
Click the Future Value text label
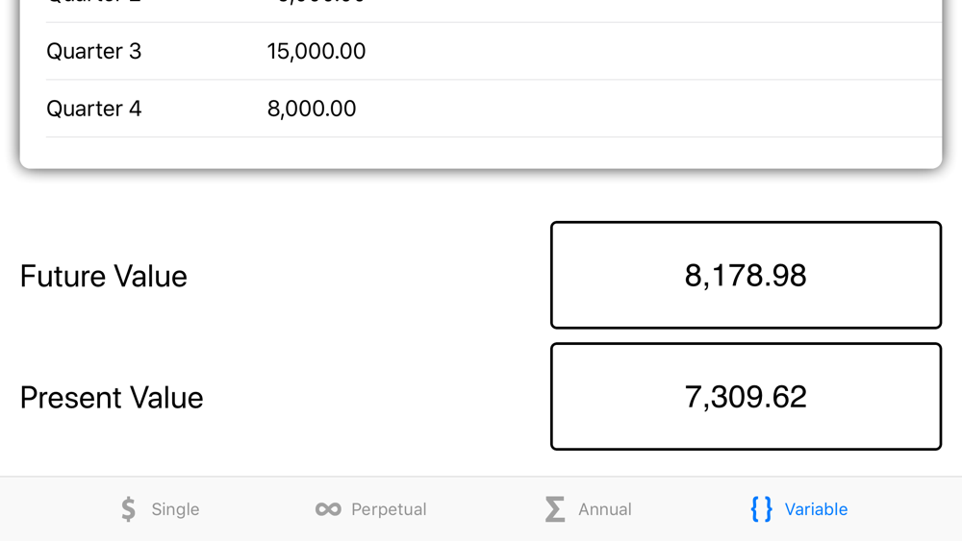click(104, 277)
